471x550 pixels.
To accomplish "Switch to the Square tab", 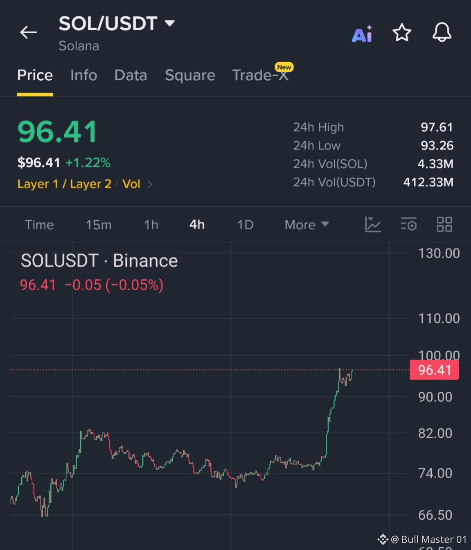I will (x=190, y=75).
